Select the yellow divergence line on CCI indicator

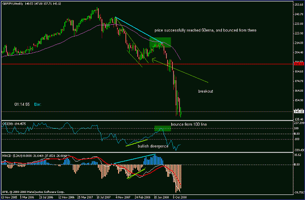(x=137, y=143)
